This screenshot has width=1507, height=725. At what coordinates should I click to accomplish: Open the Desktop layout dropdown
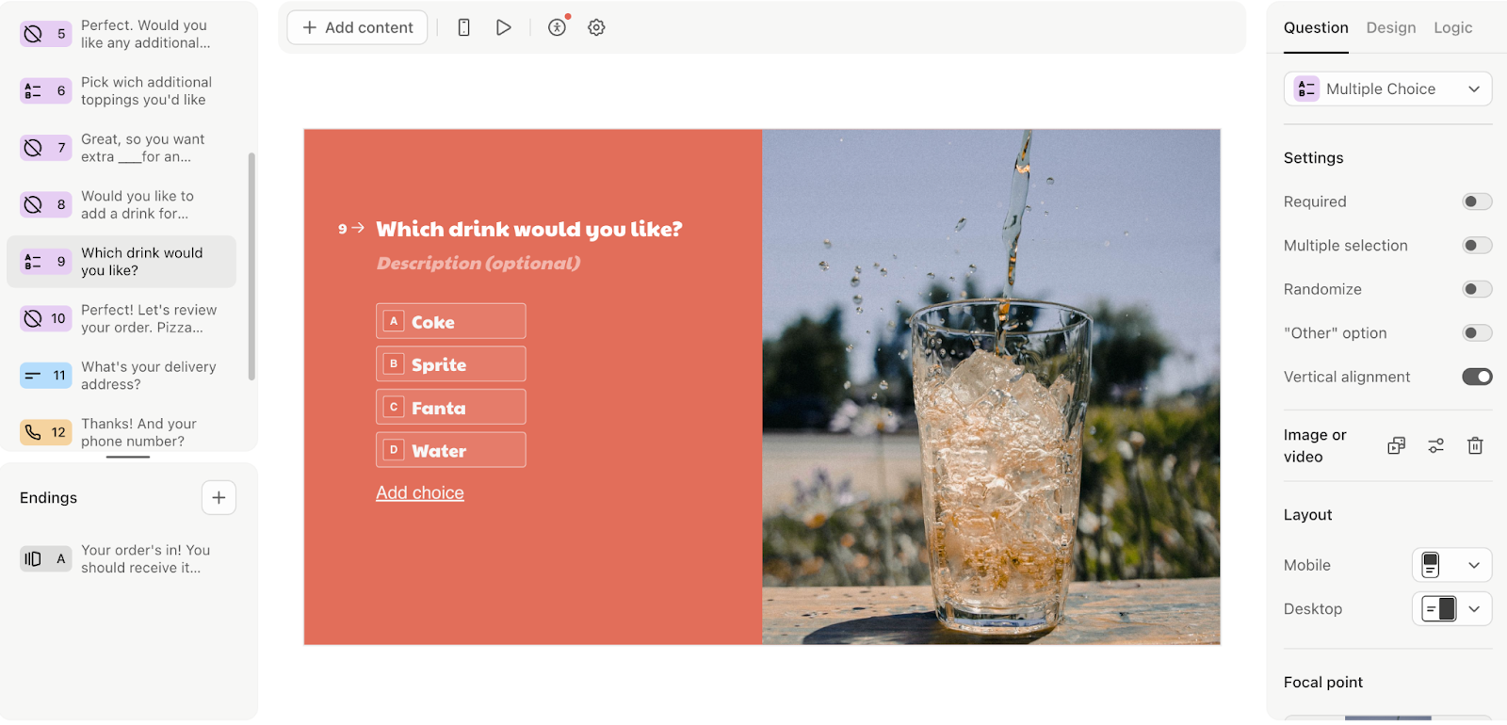[1451, 609]
